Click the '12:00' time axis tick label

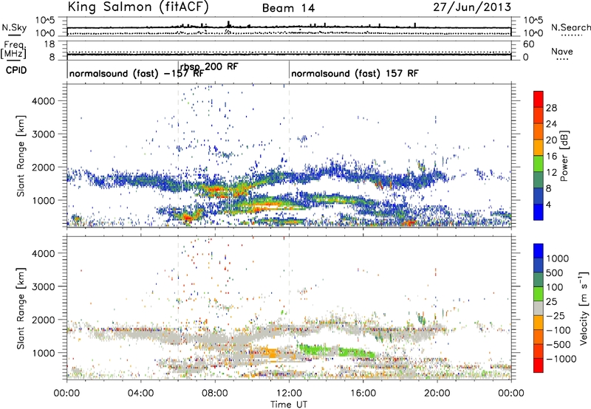[289, 393]
